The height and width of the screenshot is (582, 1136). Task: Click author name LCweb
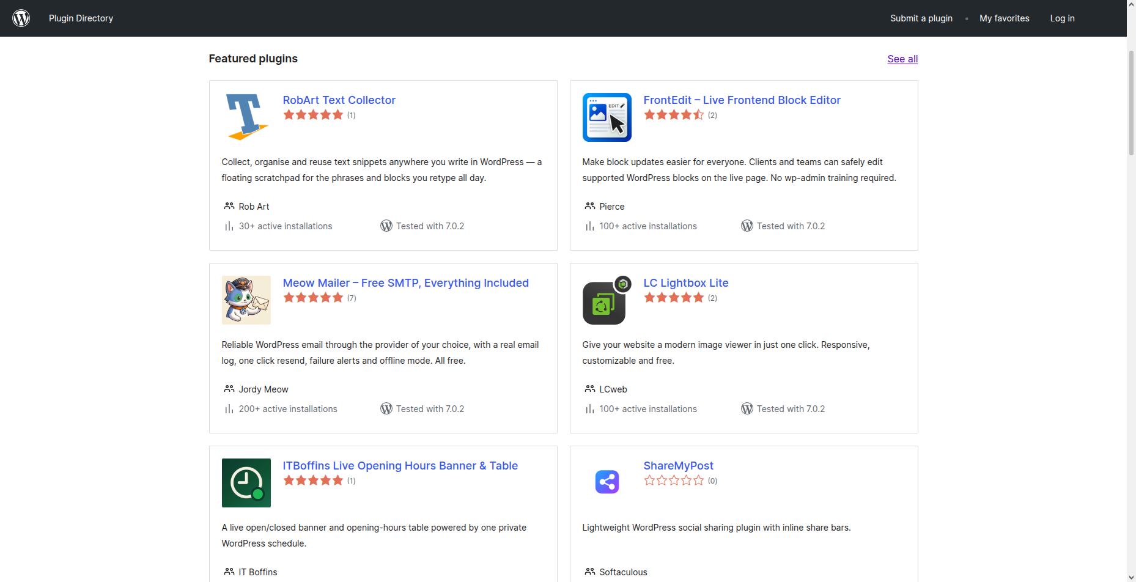tap(613, 389)
